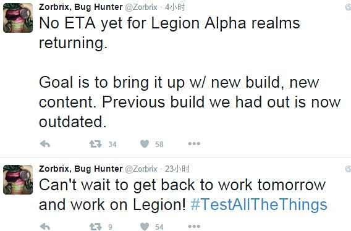Viewport: 351px width, 231px height.
Task: Like the tweet with 58 likes
Action: [x=145, y=144]
